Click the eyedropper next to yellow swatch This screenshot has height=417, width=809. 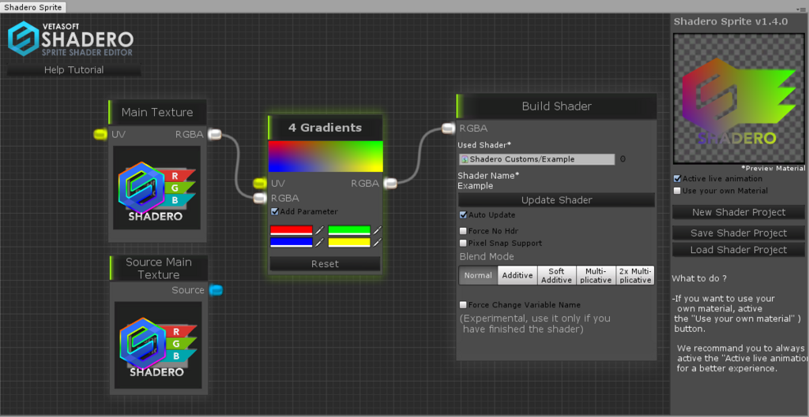click(377, 243)
